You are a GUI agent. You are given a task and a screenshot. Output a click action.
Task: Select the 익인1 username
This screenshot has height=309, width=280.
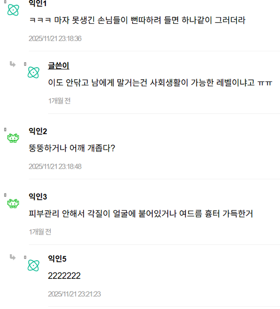[x=38, y=4]
